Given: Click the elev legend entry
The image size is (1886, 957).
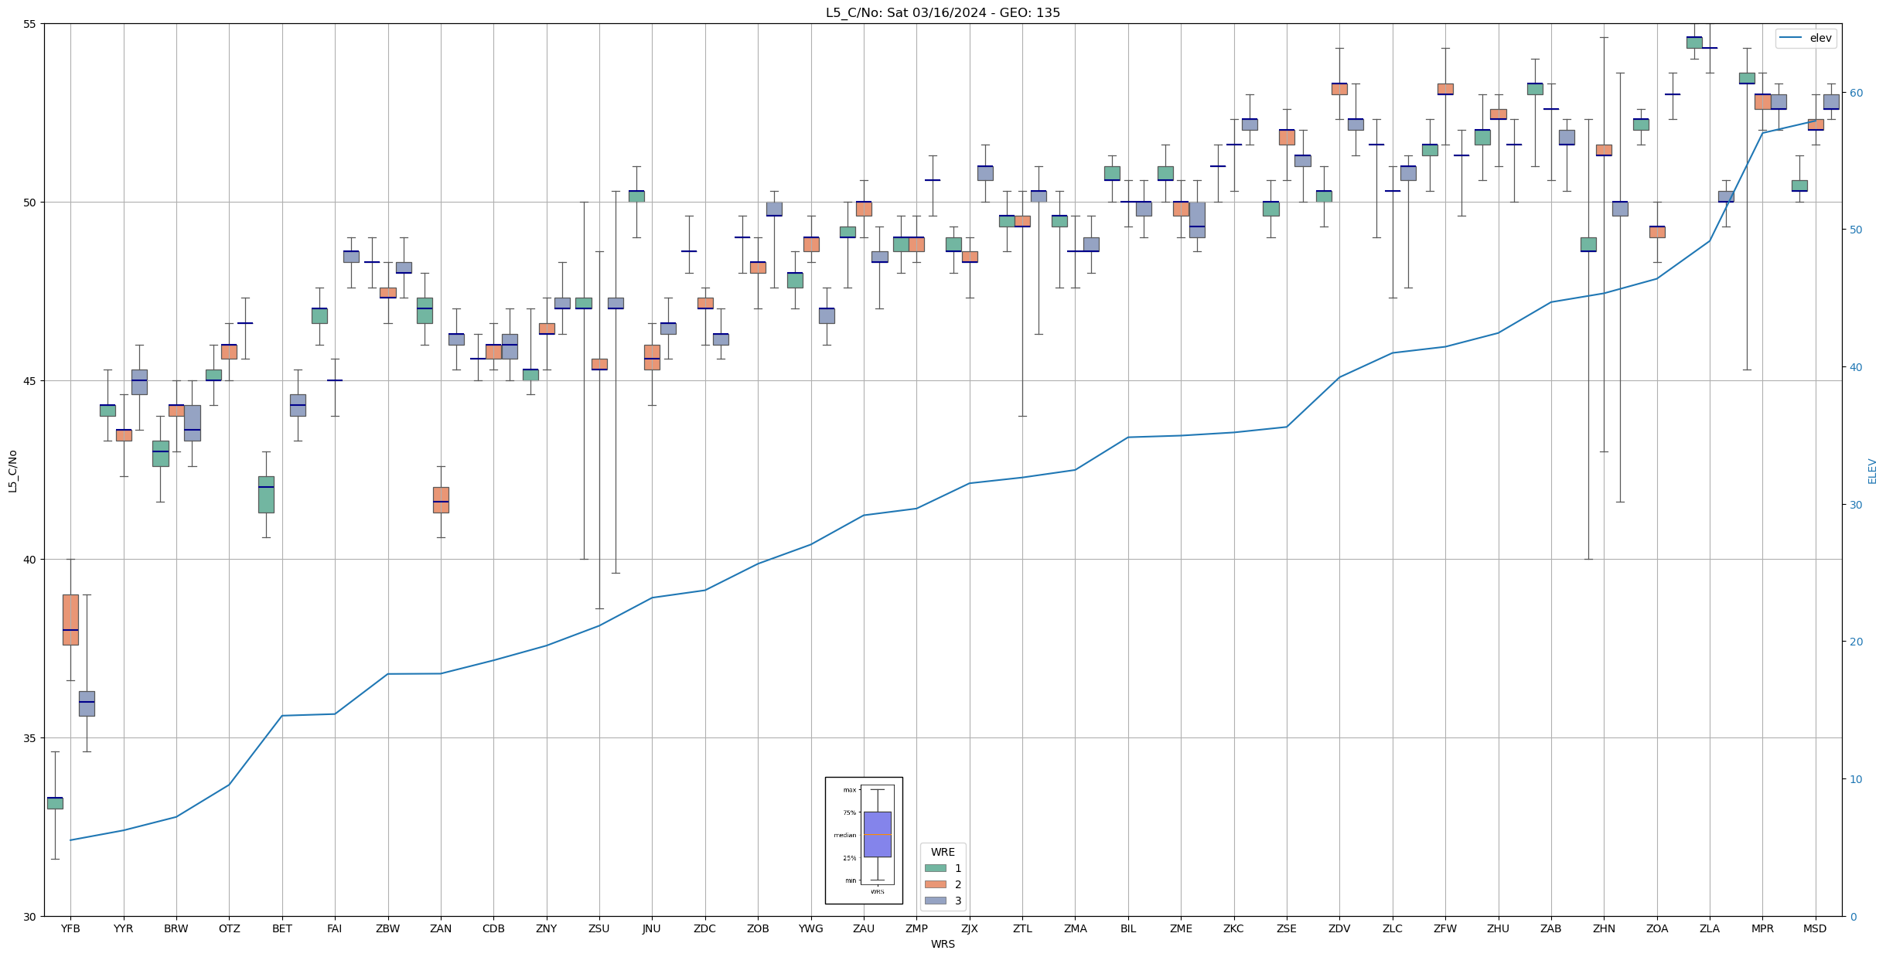Looking at the screenshot, I should 1806,38.
